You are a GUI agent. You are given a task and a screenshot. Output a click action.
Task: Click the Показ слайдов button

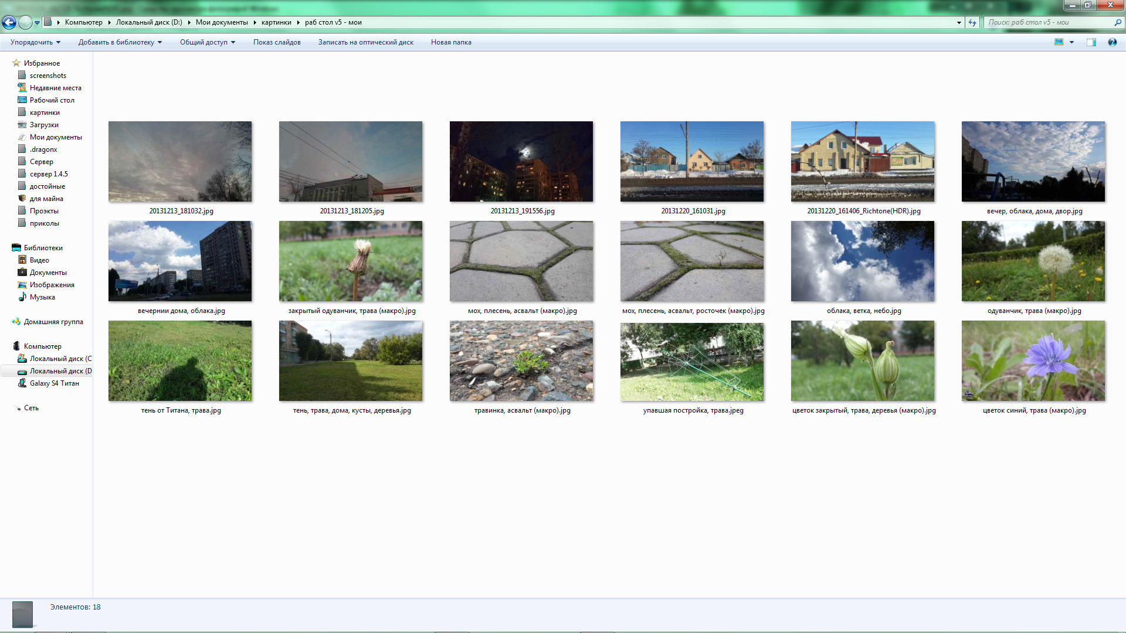click(277, 42)
